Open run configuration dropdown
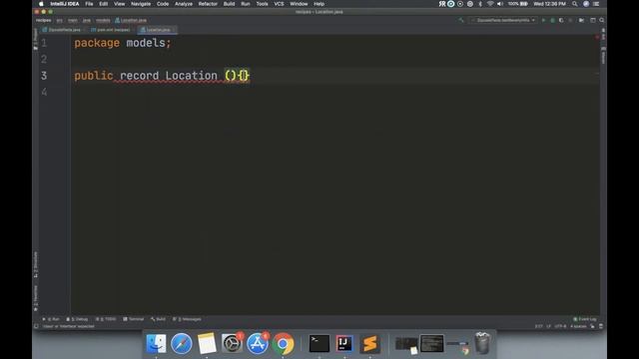 [x=503, y=20]
